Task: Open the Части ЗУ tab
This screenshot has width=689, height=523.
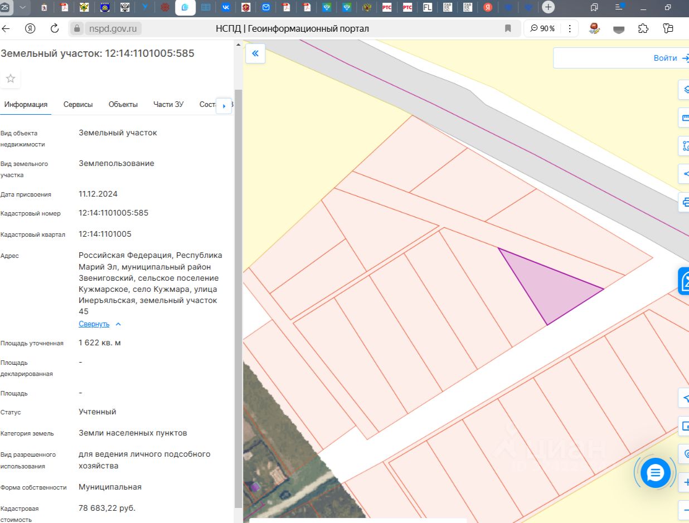Action: [168, 105]
